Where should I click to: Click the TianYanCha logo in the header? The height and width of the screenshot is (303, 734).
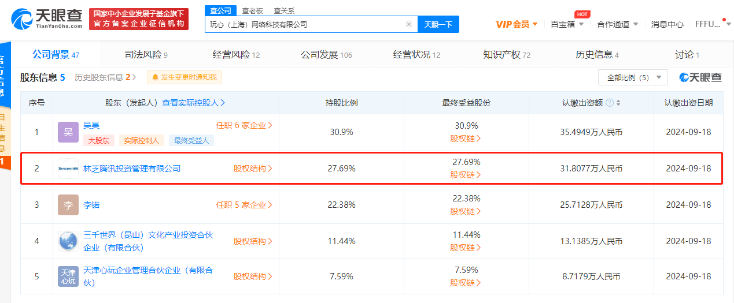47,18
